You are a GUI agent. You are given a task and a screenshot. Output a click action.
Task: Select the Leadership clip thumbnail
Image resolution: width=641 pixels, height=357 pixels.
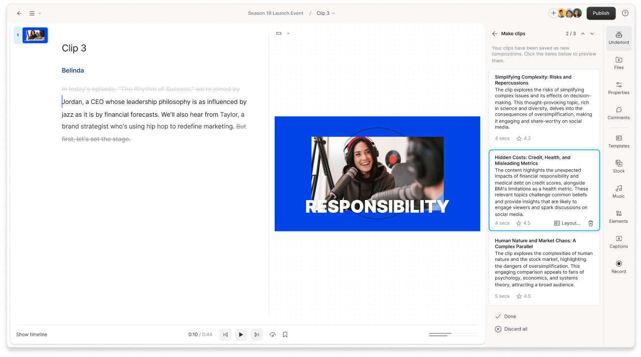pyautogui.click(x=35, y=35)
